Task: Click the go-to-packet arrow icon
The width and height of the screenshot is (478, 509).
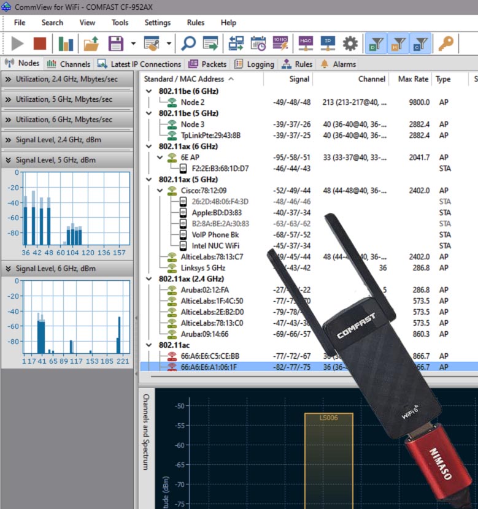Action: pos(210,44)
